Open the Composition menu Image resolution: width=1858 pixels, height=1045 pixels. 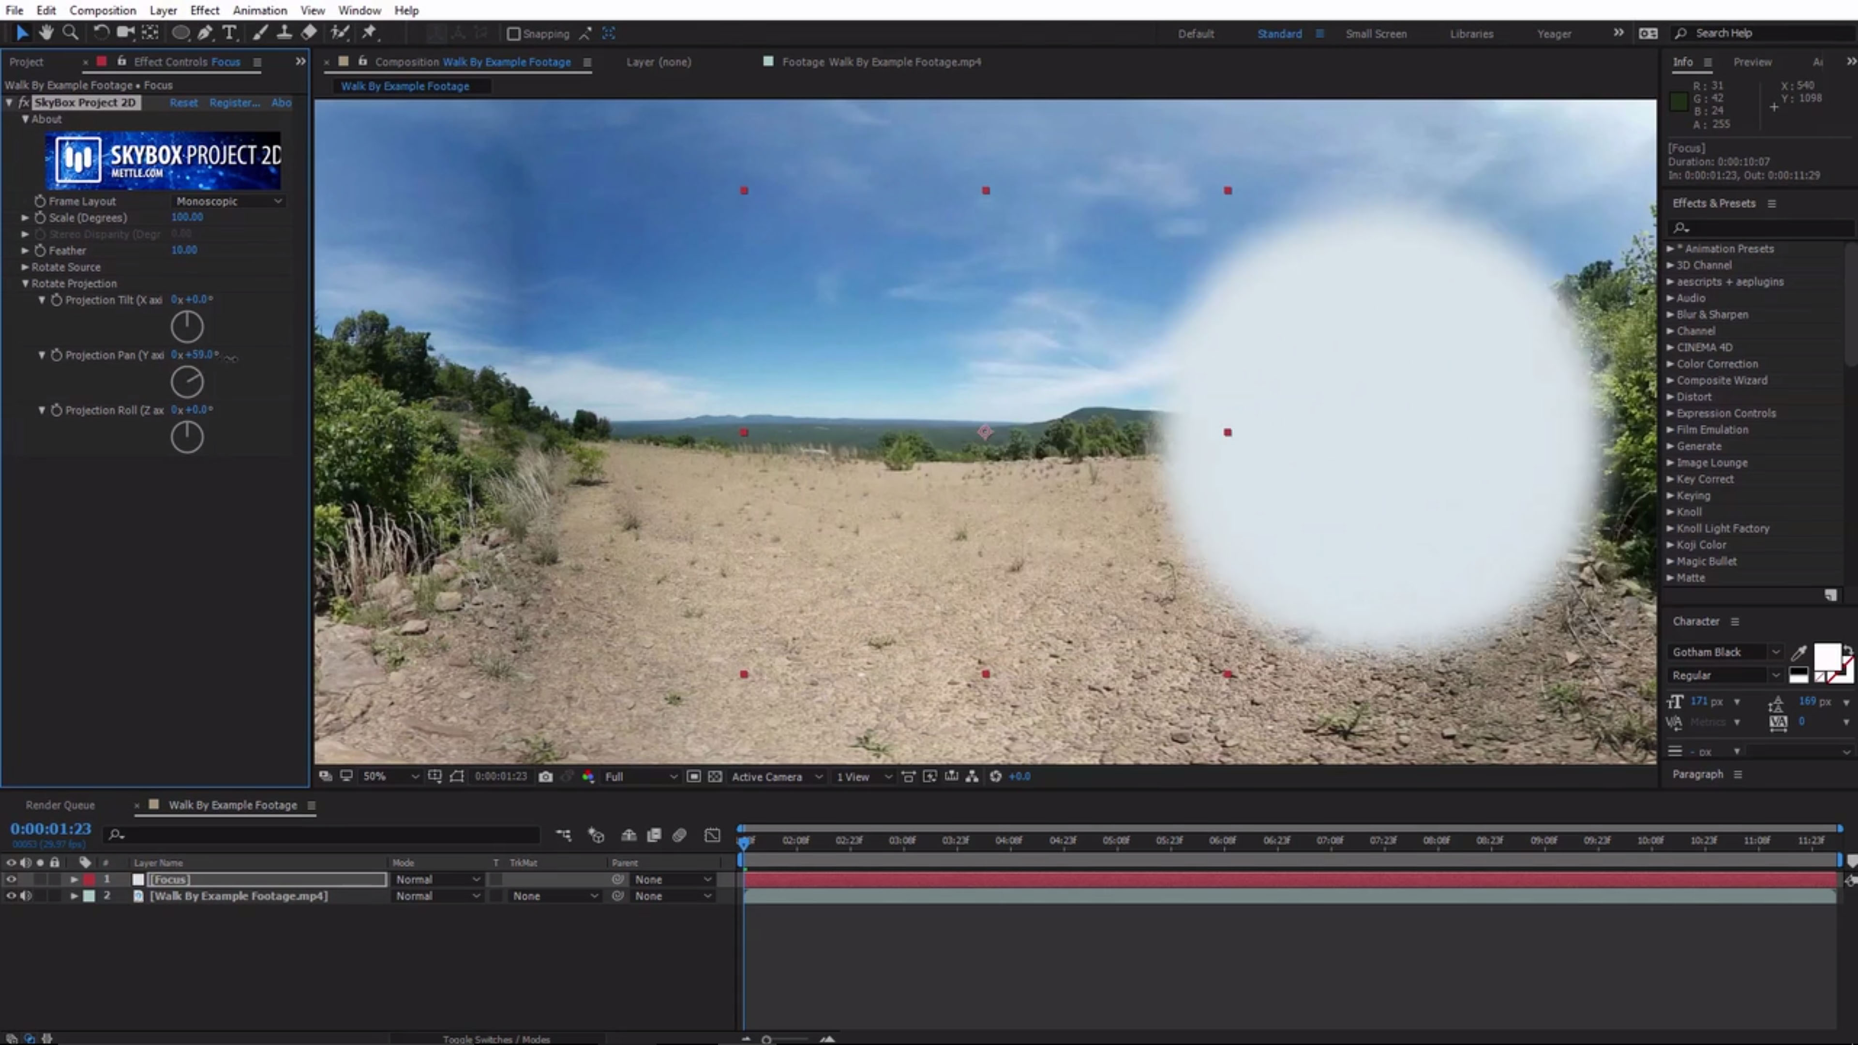(x=103, y=10)
